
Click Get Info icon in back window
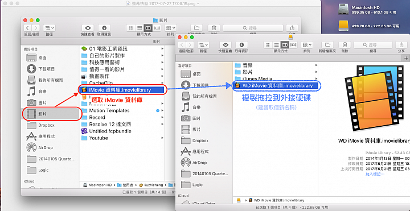click(x=104, y=28)
